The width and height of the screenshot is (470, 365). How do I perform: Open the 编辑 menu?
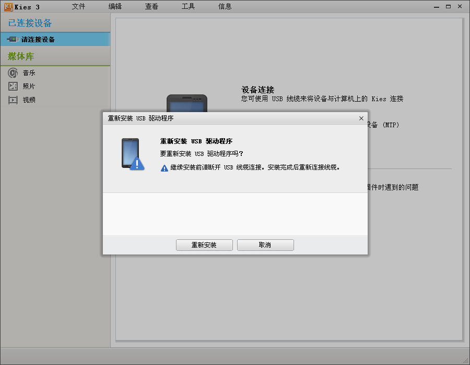(x=115, y=7)
